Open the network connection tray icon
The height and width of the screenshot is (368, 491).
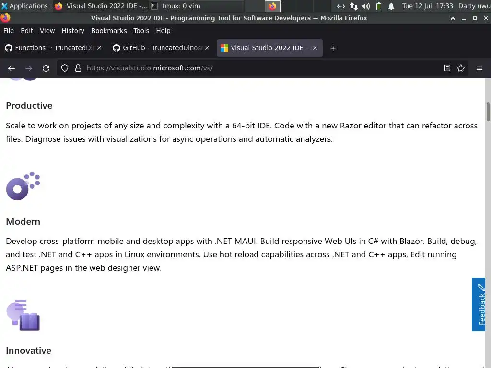click(341, 6)
